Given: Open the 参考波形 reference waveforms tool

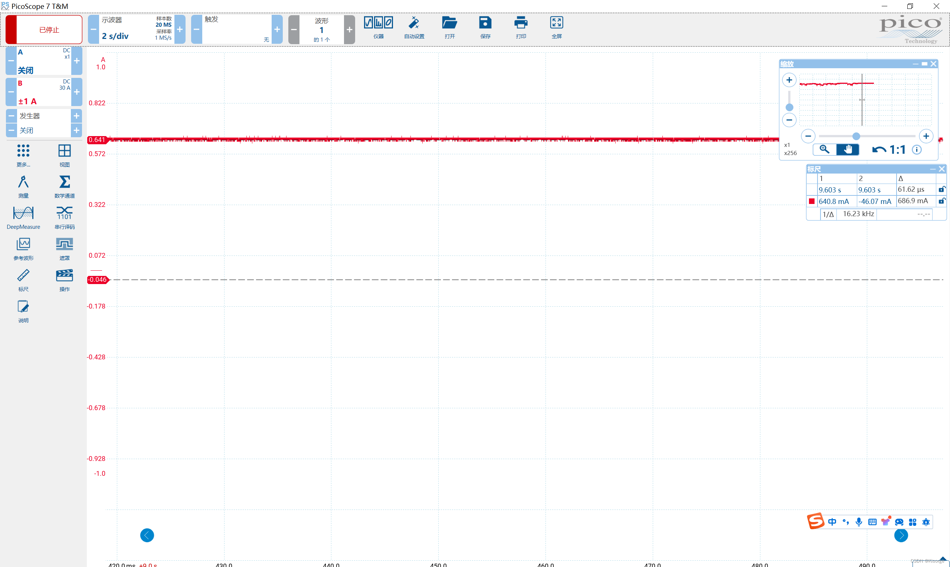Looking at the screenshot, I should point(23,249).
